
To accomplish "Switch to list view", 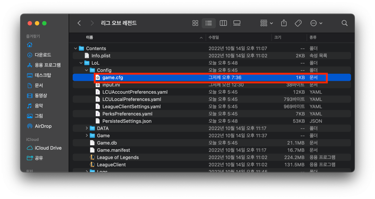I will [209, 23].
